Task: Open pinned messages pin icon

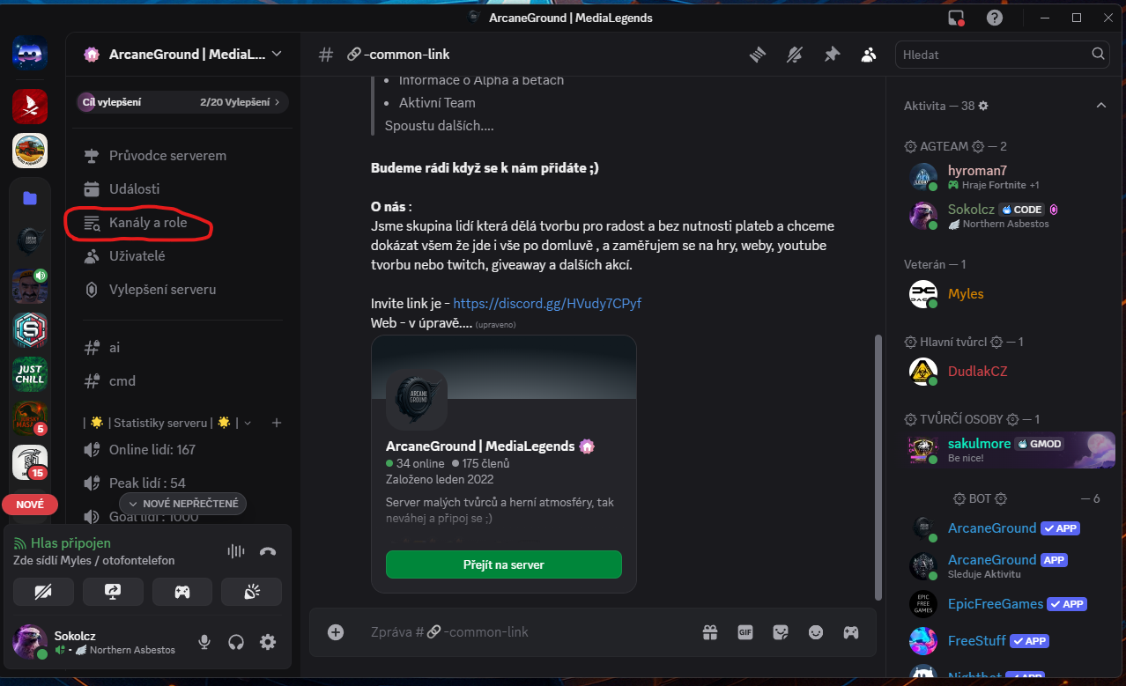Action: 832,55
